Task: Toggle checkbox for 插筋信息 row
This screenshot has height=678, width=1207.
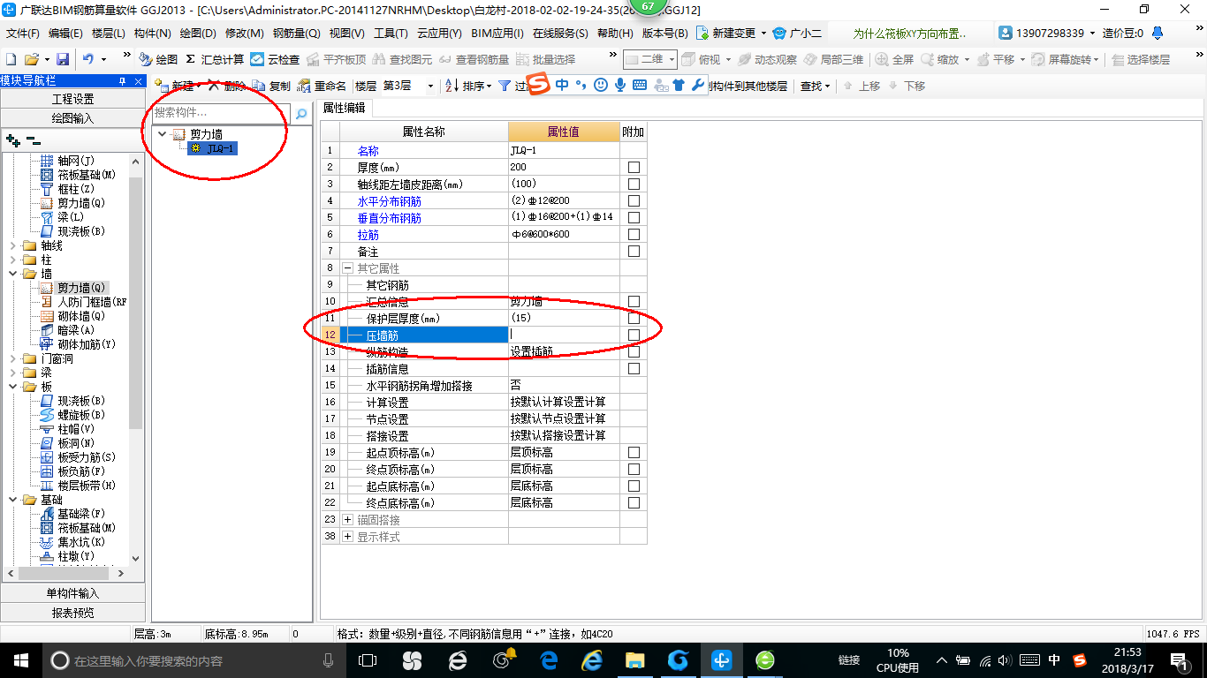Action: (634, 368)
